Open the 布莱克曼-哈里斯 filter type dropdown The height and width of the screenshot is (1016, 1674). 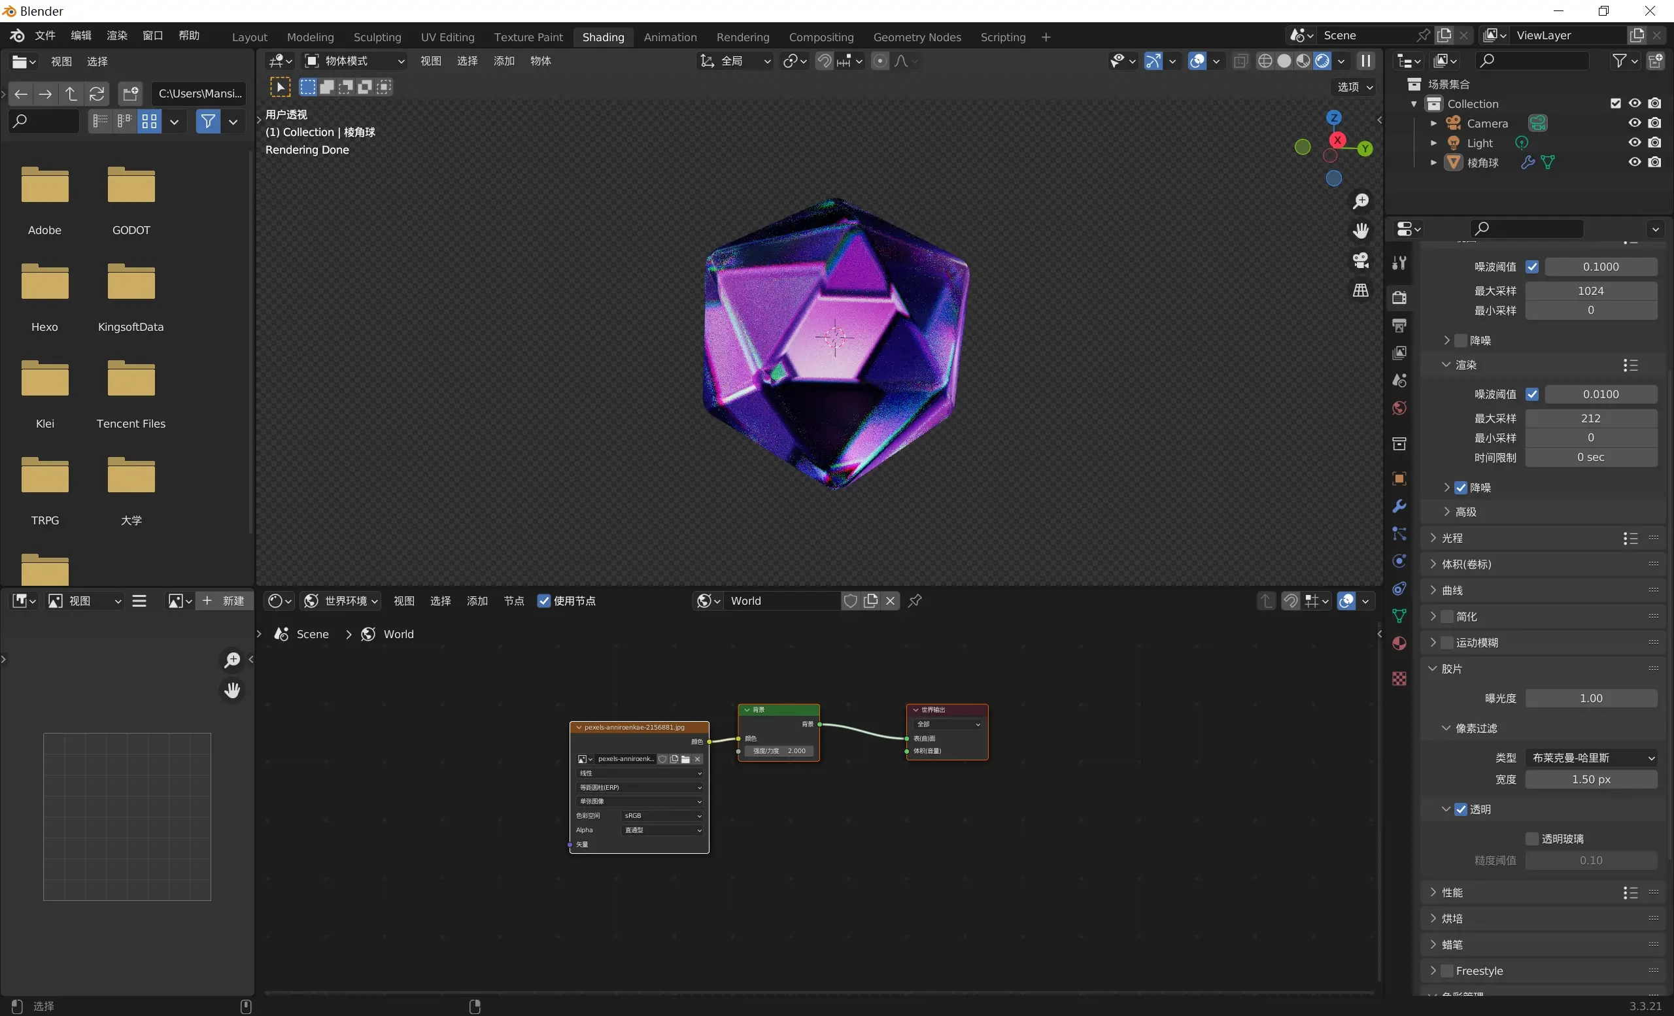click(1591, 757)
